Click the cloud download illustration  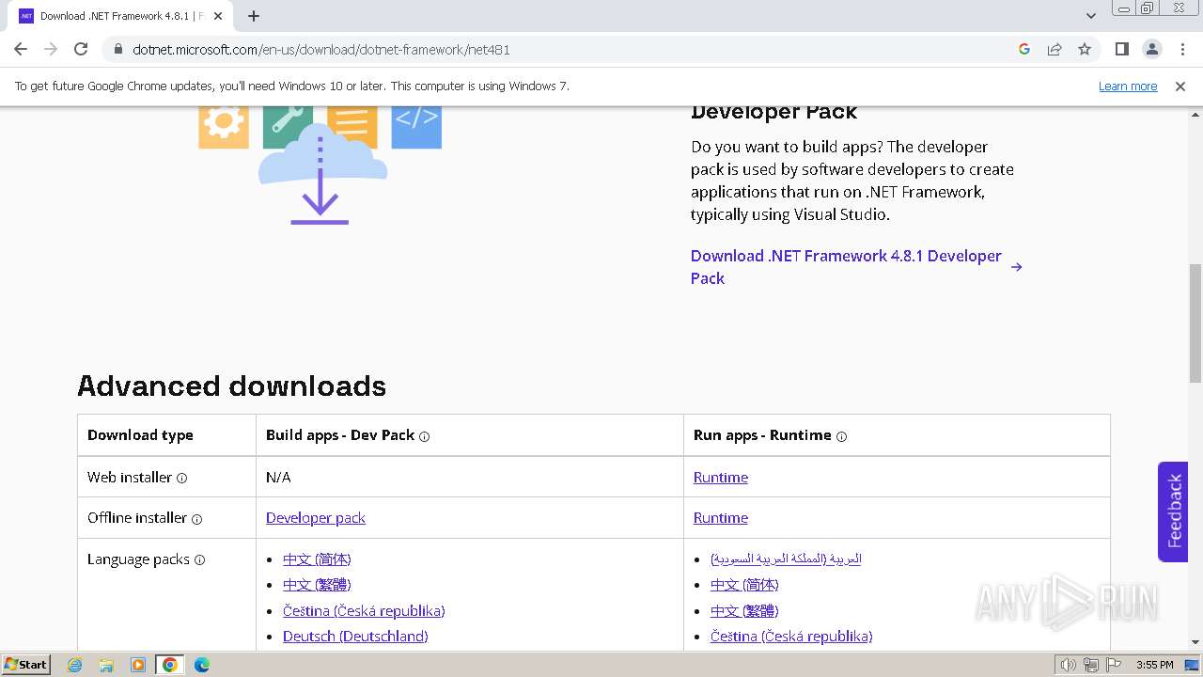point(320,167)
